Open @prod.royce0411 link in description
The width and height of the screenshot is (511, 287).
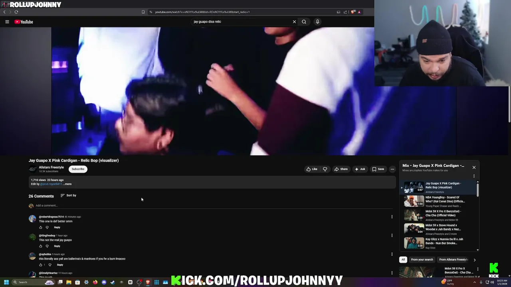(51, 184)
